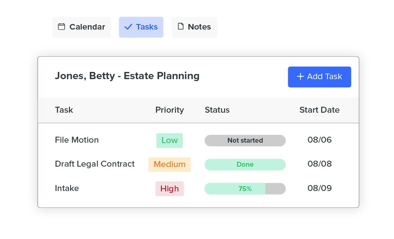Select the Tasks tab
This screenshot has width=394, height=239.
coord(141,26)
